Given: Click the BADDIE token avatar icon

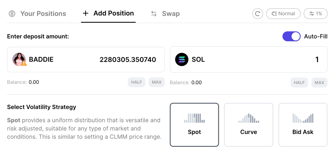Looking at the screenshot, I should point(19,59).
